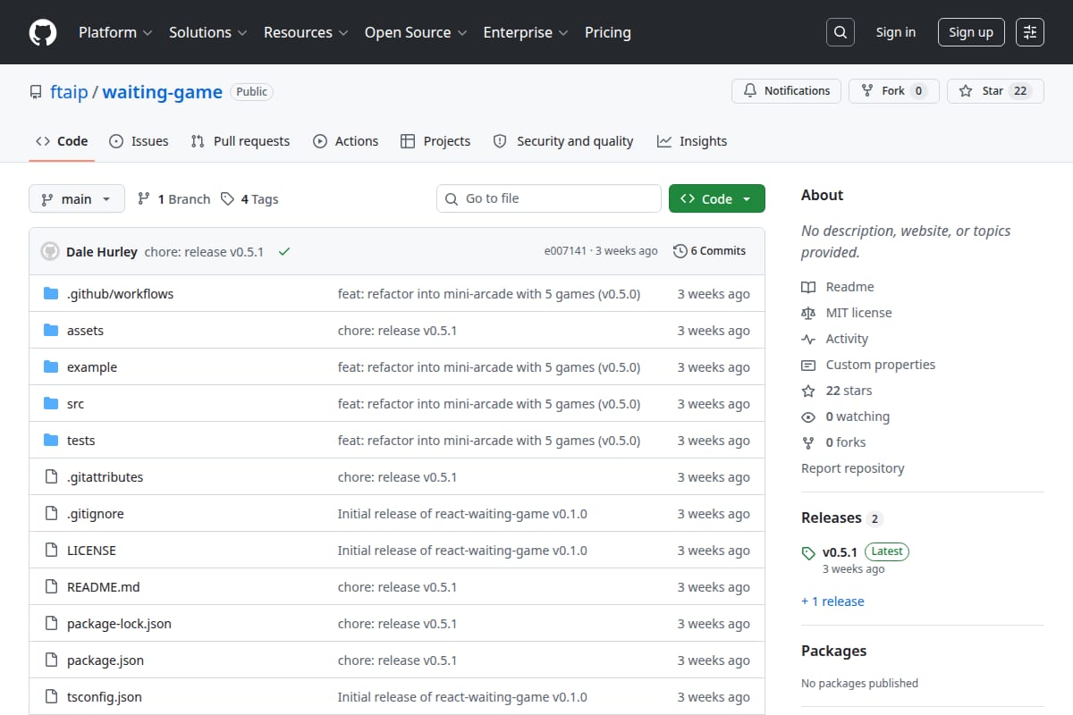
Task: Switch to the Actions tab
Action: pos(345,141)
